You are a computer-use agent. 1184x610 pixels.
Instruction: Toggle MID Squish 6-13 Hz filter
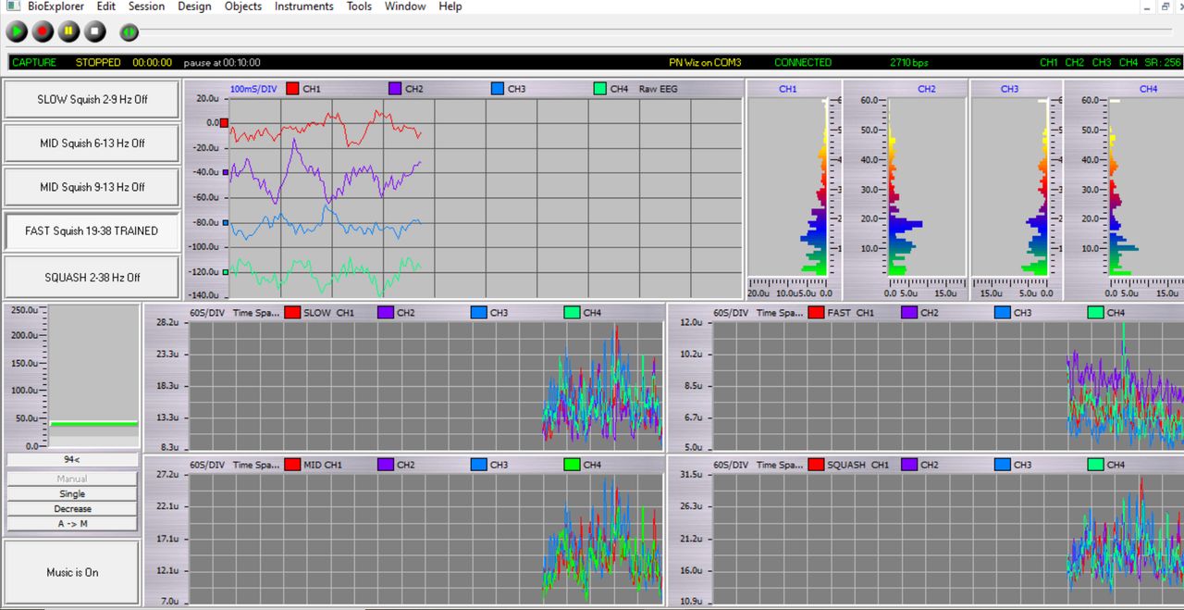[92, 143]
